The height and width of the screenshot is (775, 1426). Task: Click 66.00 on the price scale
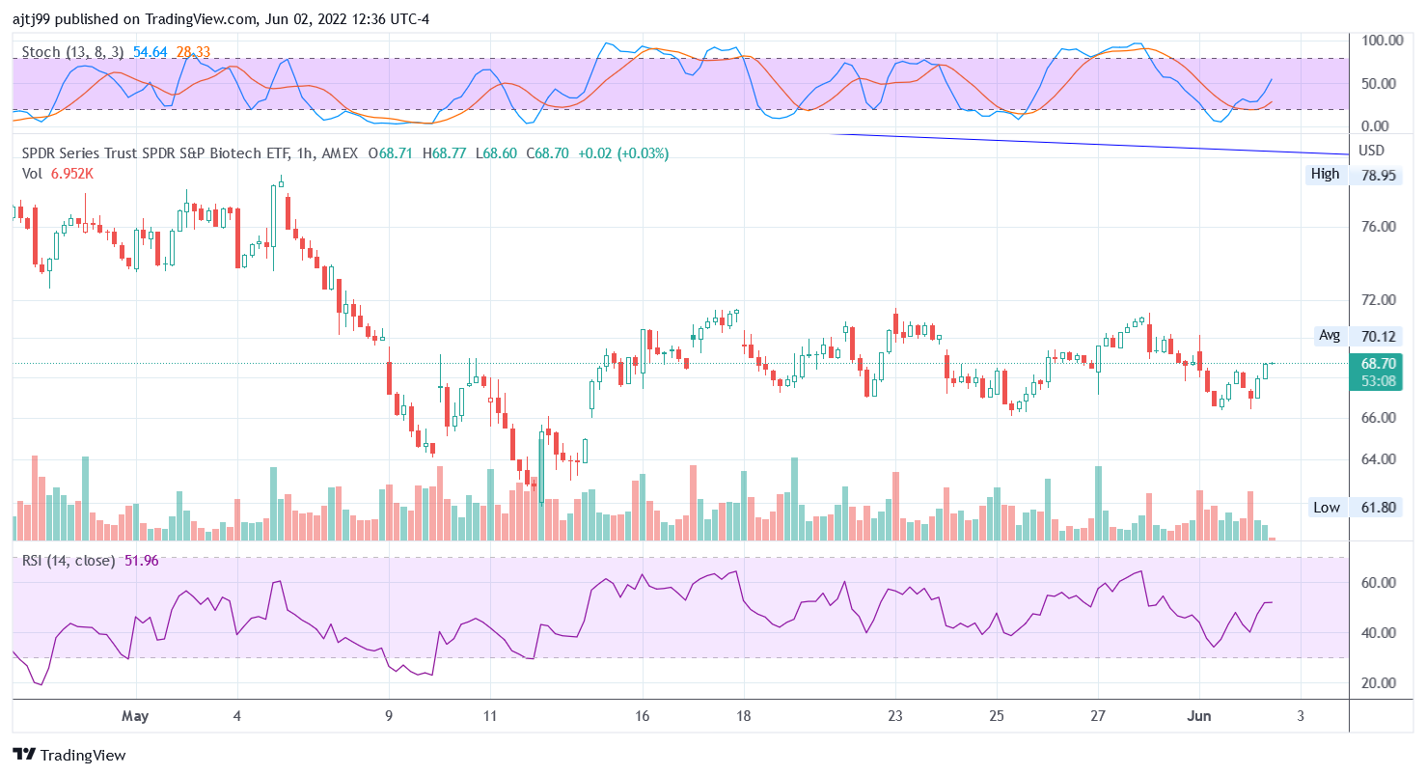point(1380,418)
